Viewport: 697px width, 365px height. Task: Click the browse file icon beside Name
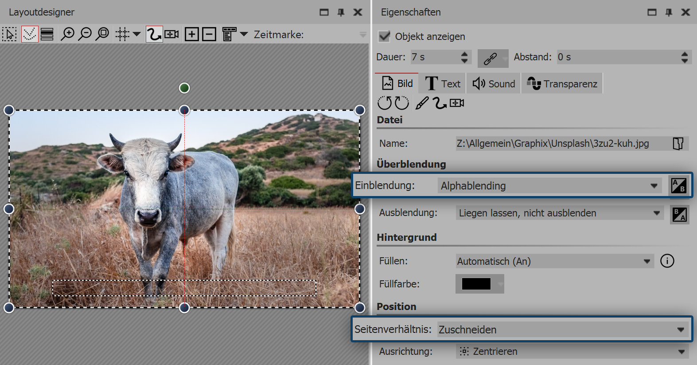678,143
